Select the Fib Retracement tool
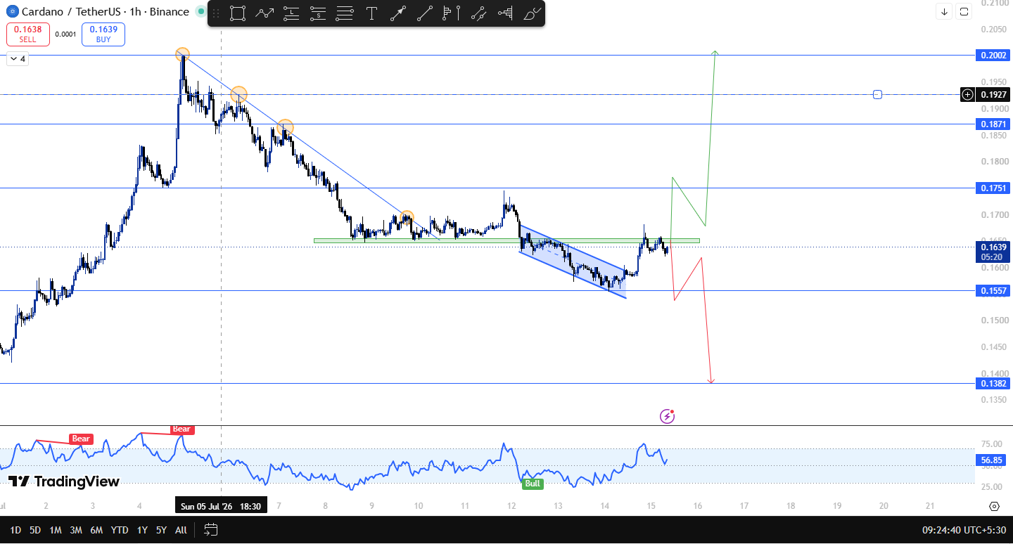 pyautogui.click(x=345, y=13)
